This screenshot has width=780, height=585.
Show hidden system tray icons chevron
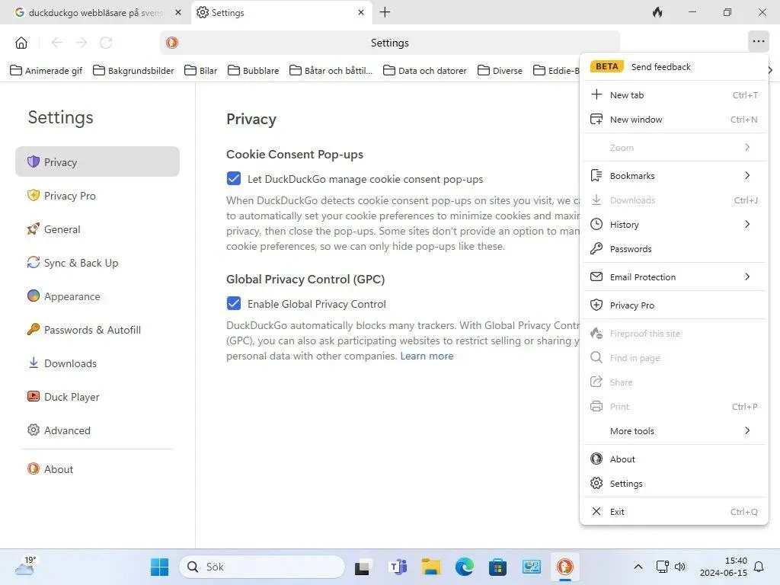(x=638, y=567)
